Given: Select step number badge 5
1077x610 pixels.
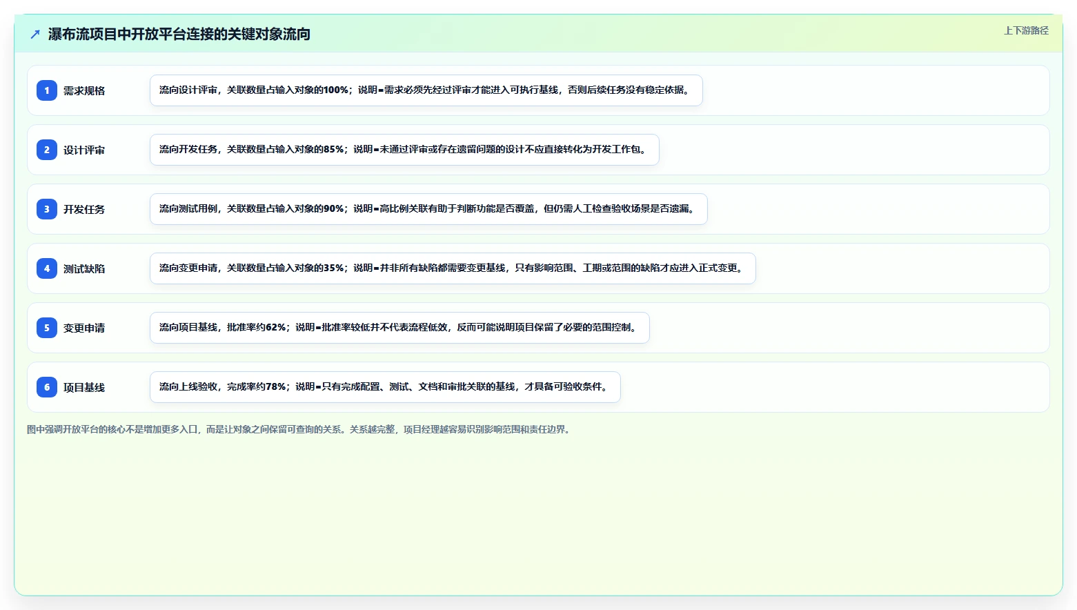Looking at the screenshot, I should coord(47,328).
